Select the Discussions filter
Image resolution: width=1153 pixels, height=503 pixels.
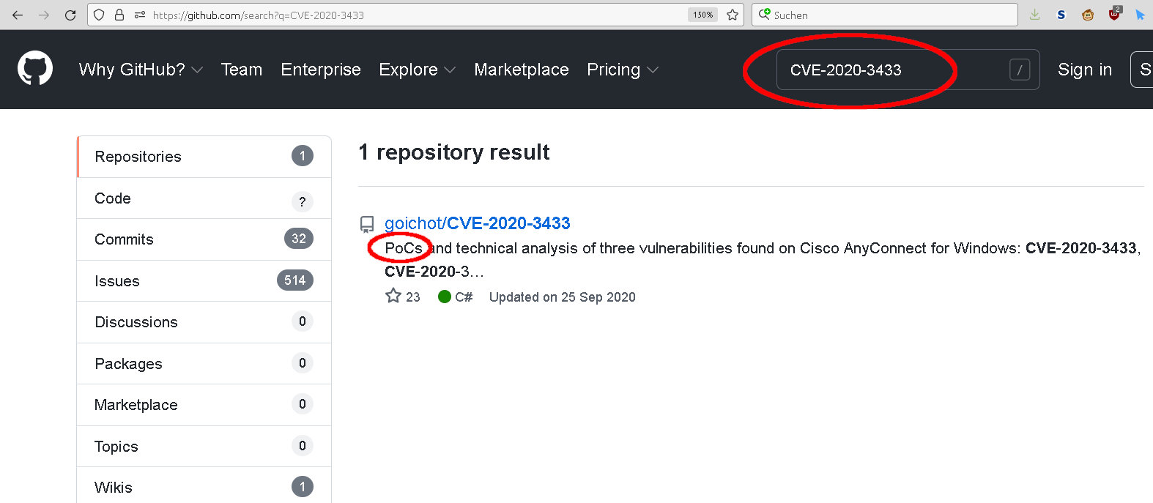[x=204, y=322]
